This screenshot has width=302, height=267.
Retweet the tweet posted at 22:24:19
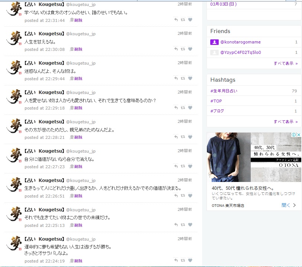coord(183,260)
